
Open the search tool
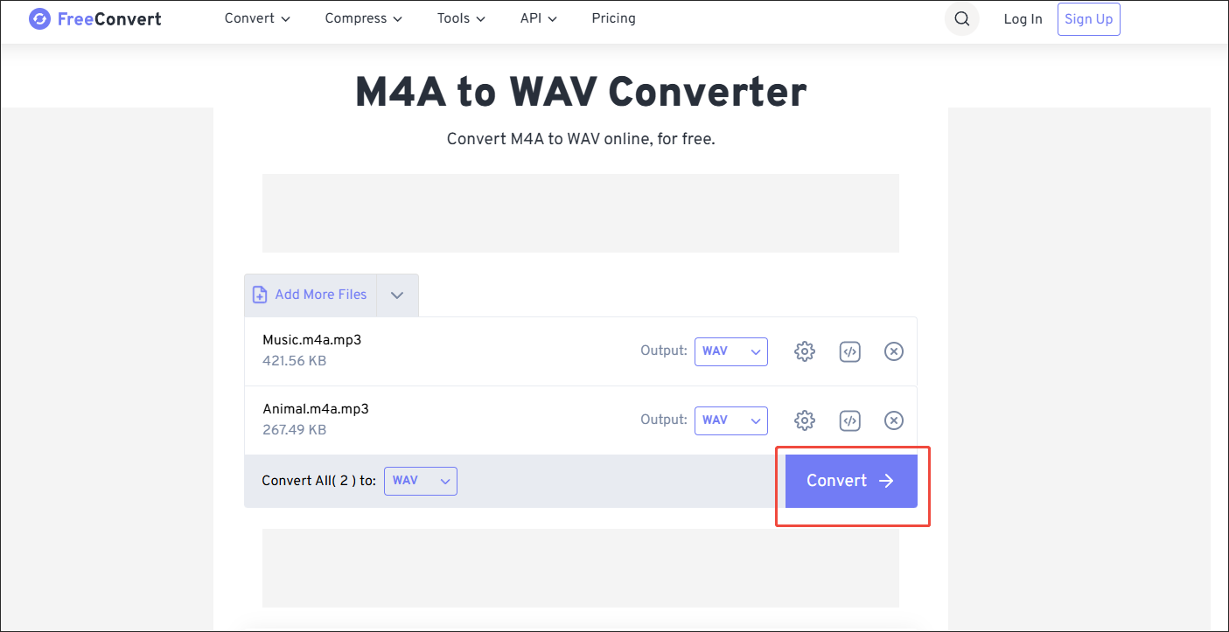[961, 18]
